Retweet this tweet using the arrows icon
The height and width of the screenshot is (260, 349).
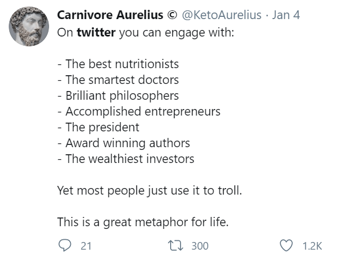(178, 246)
